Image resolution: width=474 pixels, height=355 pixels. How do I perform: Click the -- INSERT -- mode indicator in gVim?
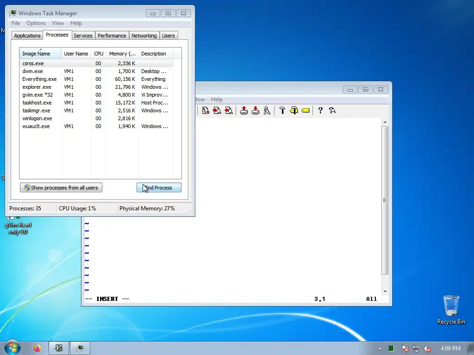pos(107,299)
